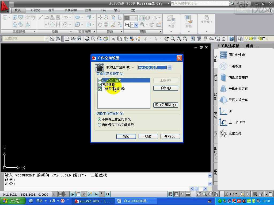Click the 添加分隔符 button
The width and height of the screenshot is (274, 205).
166,105
